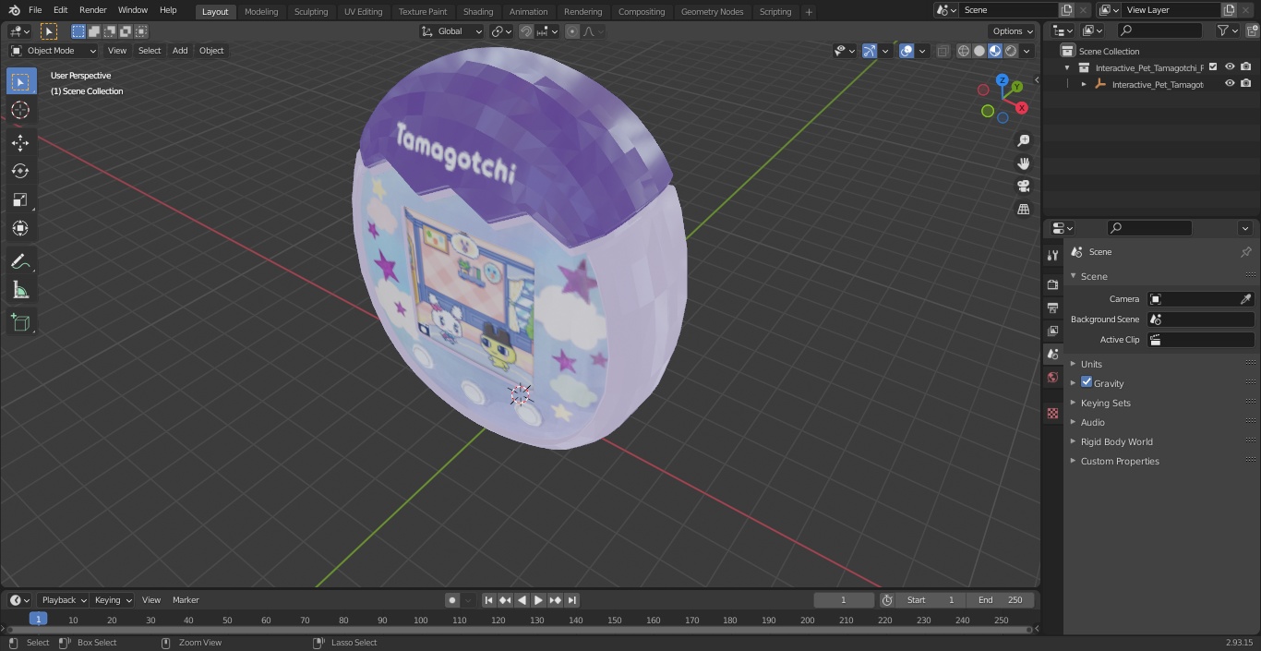Open the Options dropdown

1013,31
